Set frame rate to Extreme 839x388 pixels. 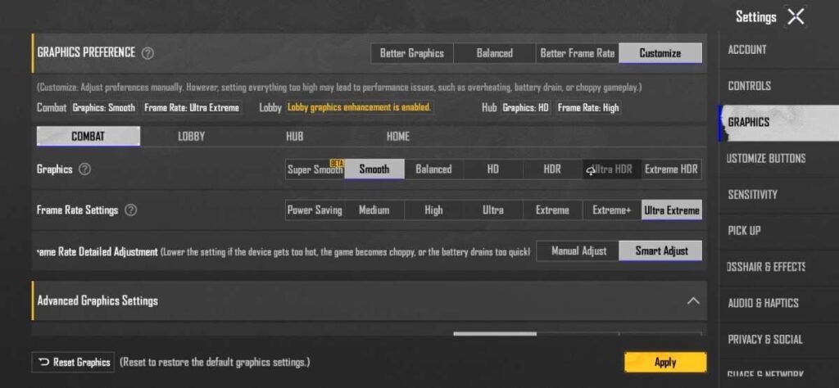pyautogui.click(x=552, y=210)
